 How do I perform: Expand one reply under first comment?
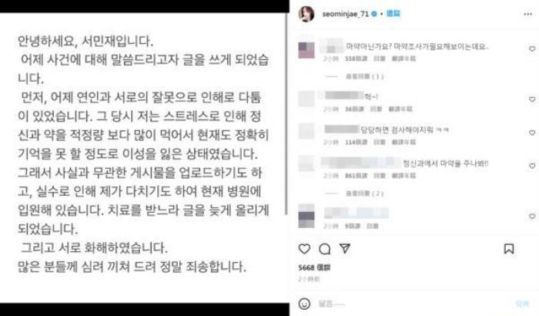tap(364, 76)
